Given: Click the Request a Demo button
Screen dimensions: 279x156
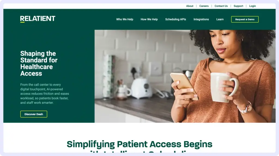Looking at the screenshot, I should click(x=245, y=19).
